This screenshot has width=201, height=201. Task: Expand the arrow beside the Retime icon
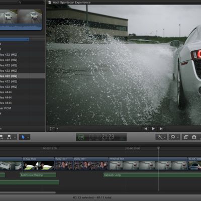178,137
